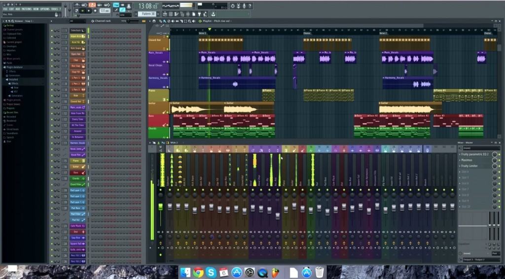Open the Trash in the dock
505x279 pixels.
[319, 273]
